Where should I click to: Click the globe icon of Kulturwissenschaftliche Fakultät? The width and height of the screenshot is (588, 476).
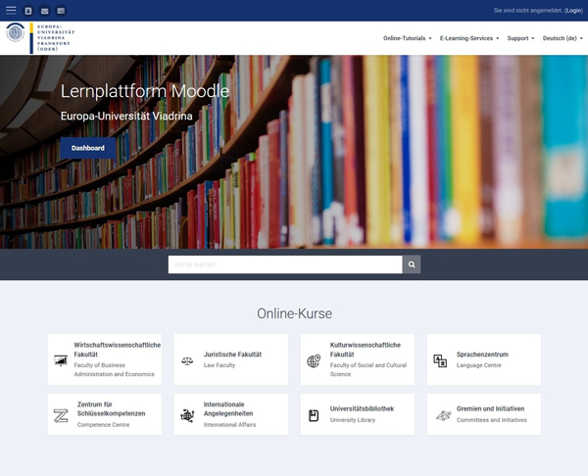point(314,360)
